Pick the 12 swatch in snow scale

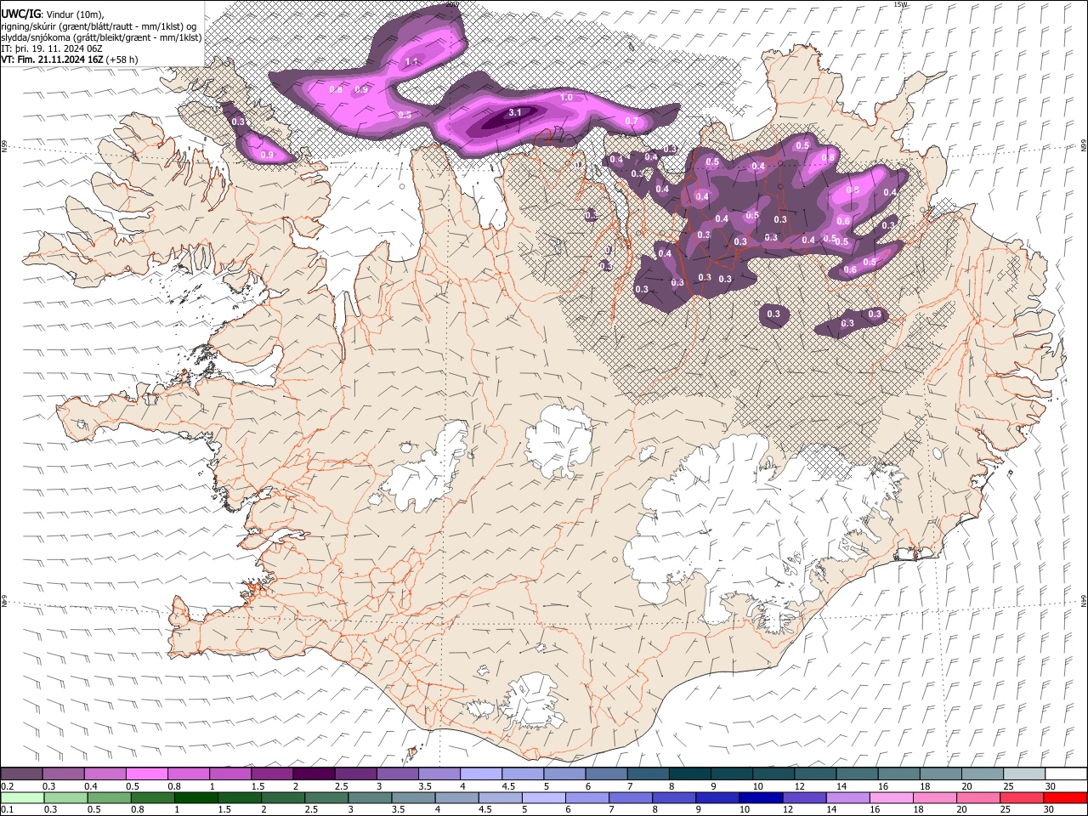pyautogui.click(x=816, y=773)
